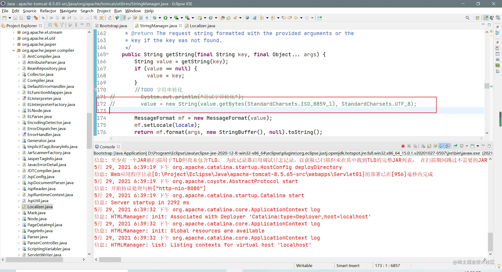Clear the Console output
This screenshot has width=502, height=272.
[423, 146]
